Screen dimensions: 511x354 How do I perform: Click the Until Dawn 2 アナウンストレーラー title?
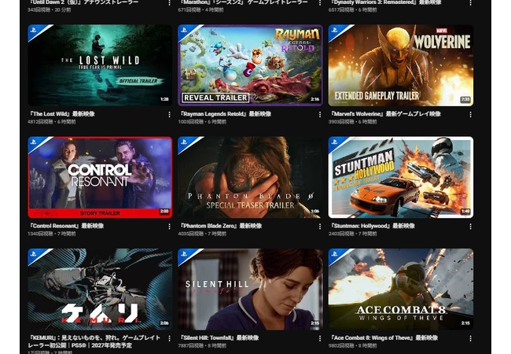[x=83, y=2]
